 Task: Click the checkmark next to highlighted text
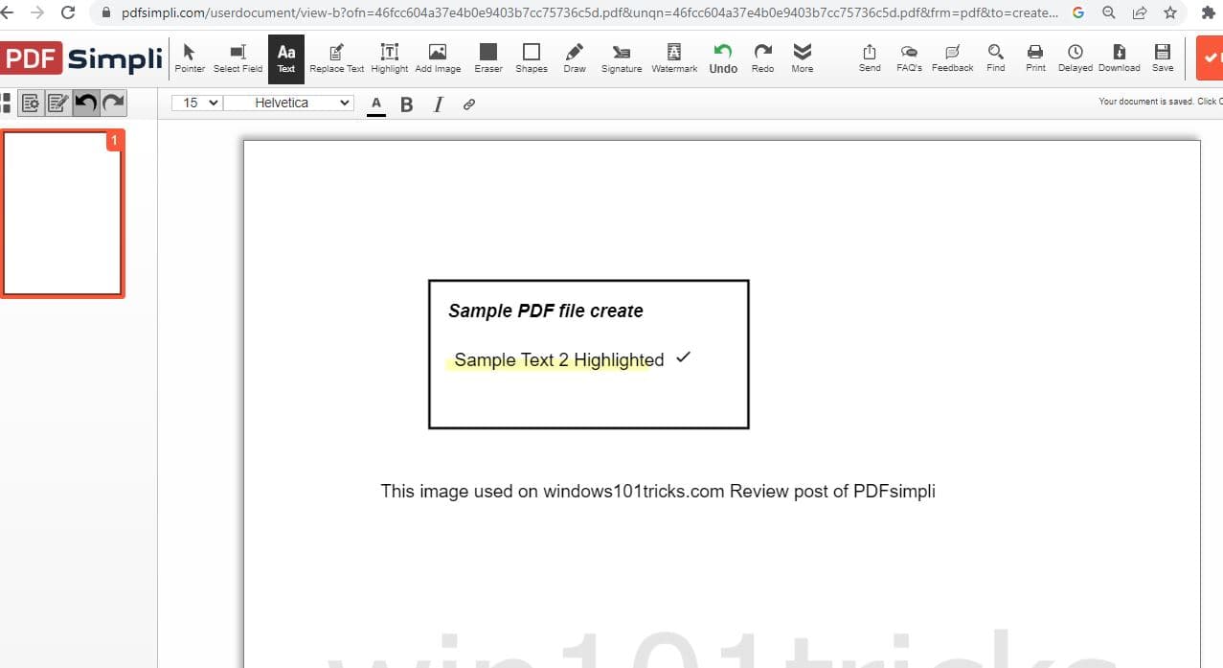(x=683, y=357)
